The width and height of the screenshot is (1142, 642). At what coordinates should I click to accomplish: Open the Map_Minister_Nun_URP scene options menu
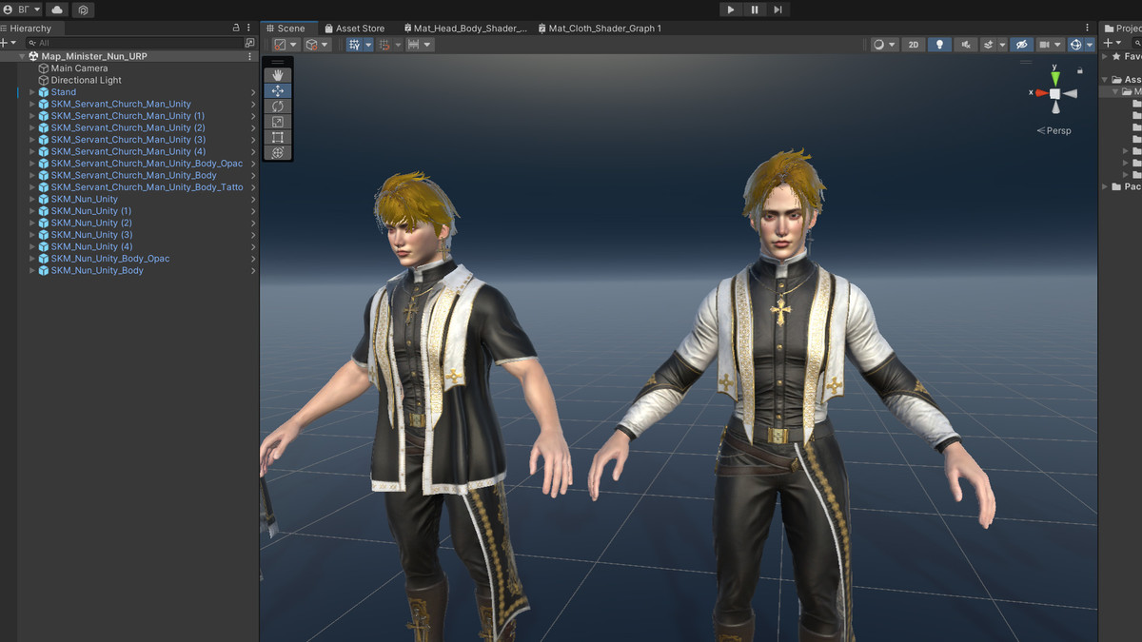point(251,56)
